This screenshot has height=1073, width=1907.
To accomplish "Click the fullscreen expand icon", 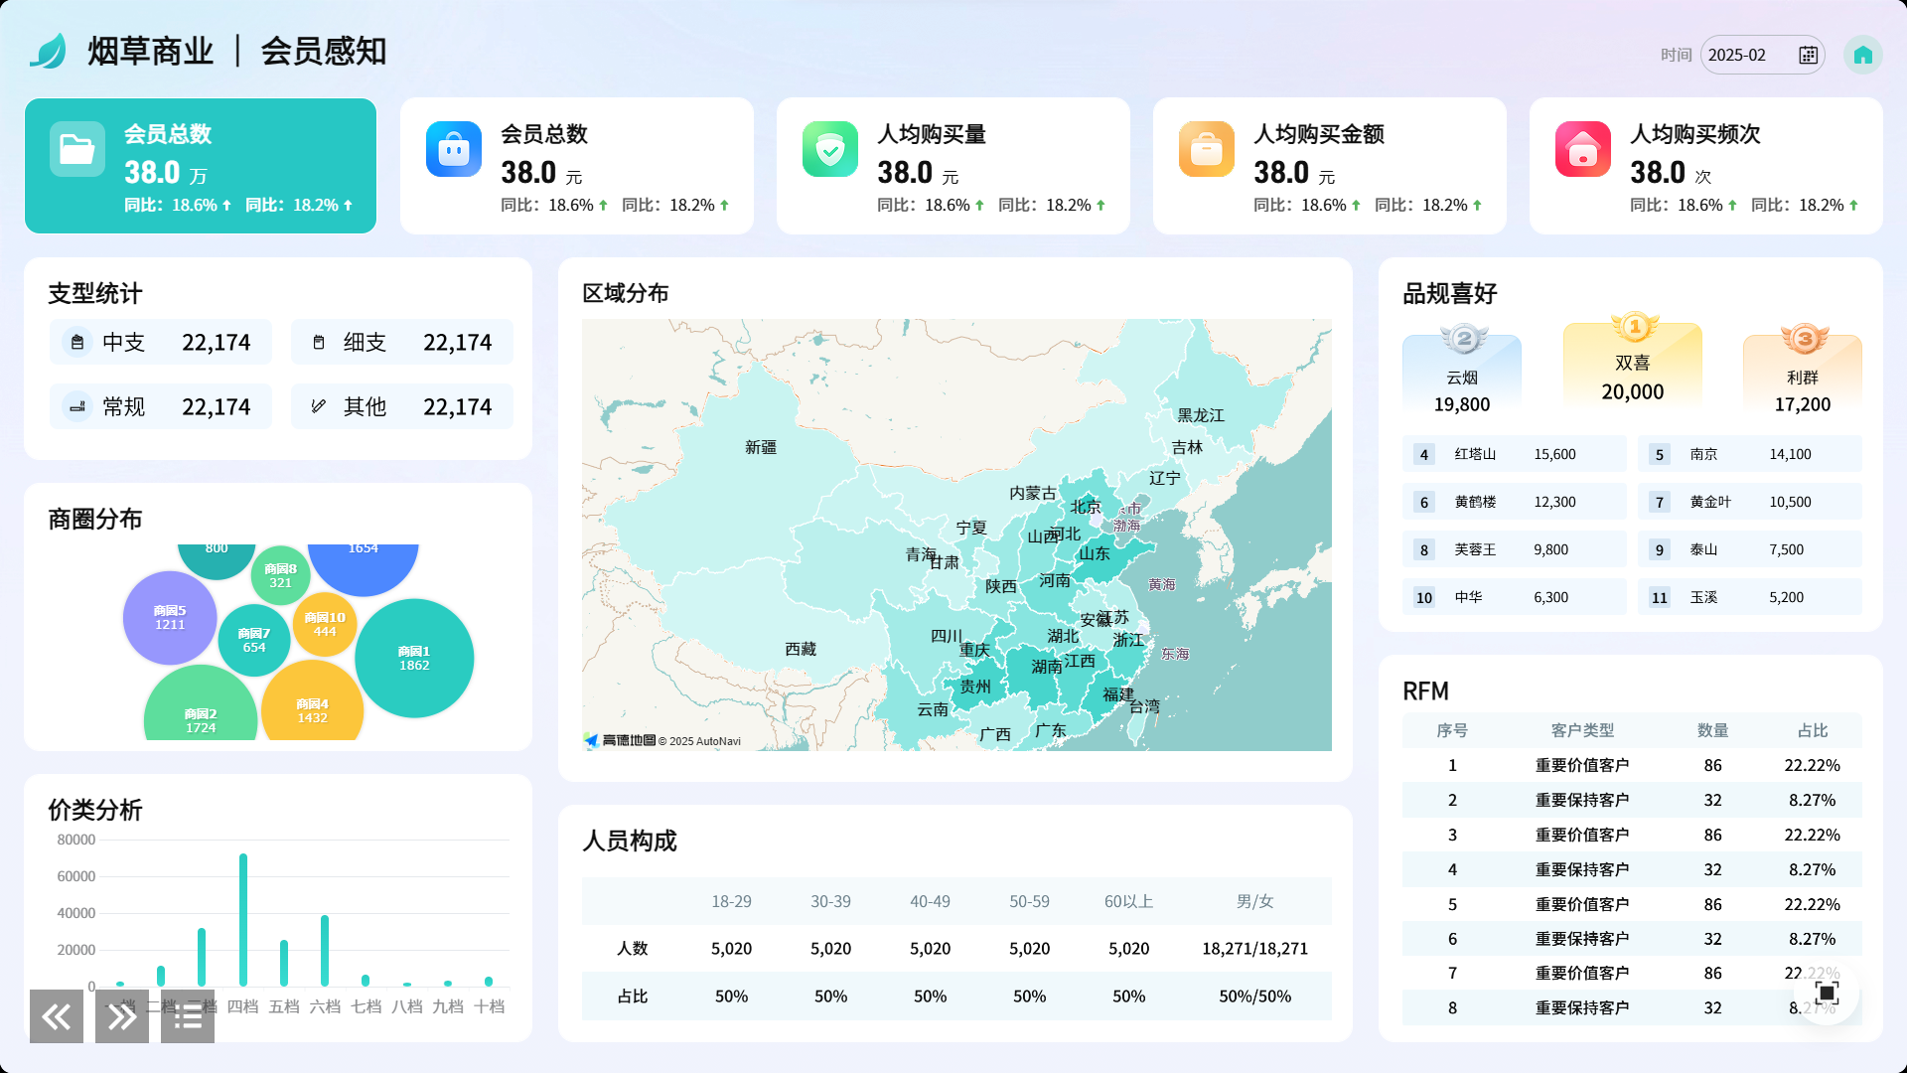I will pyautogui.click(x=1827, y=993).
